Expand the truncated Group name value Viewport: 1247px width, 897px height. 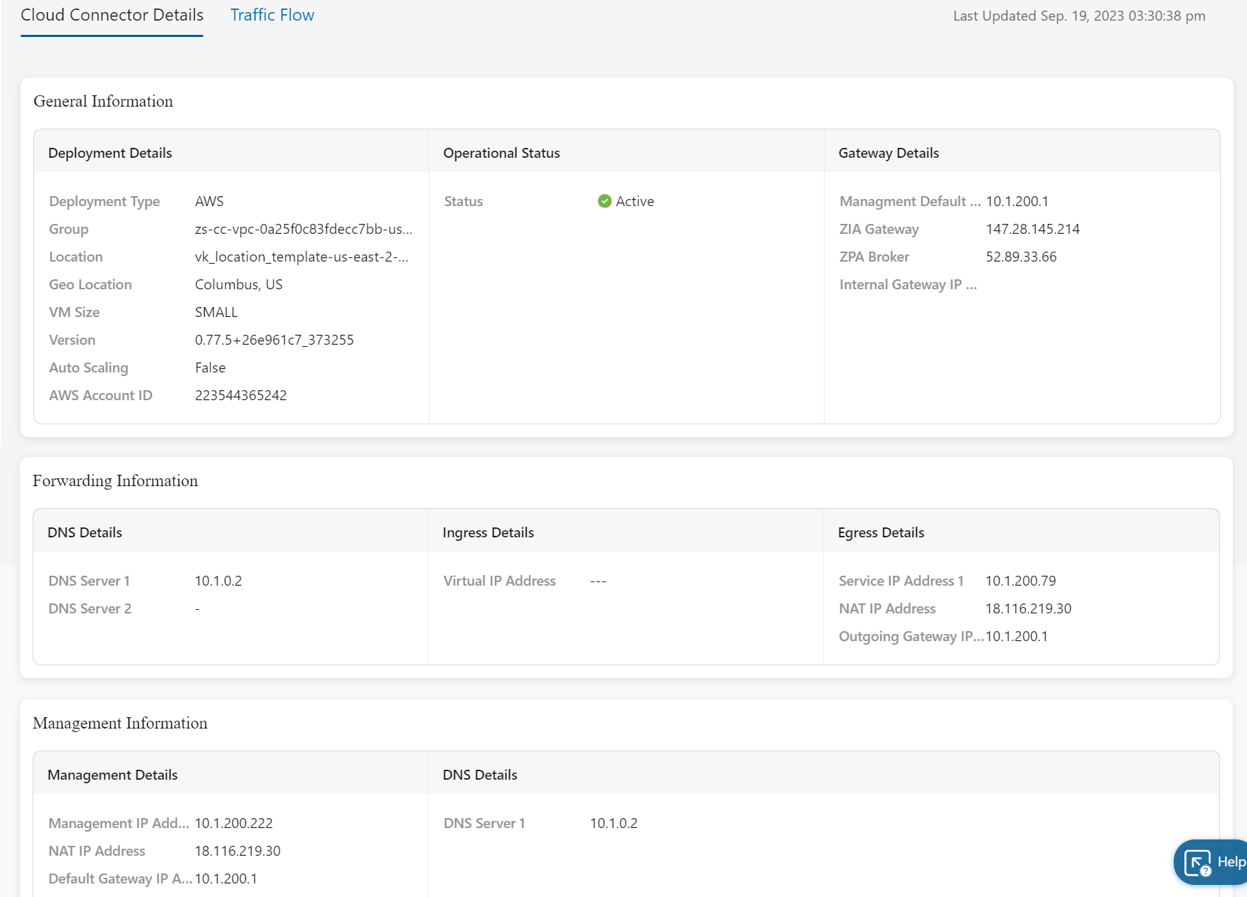[302, 229]
